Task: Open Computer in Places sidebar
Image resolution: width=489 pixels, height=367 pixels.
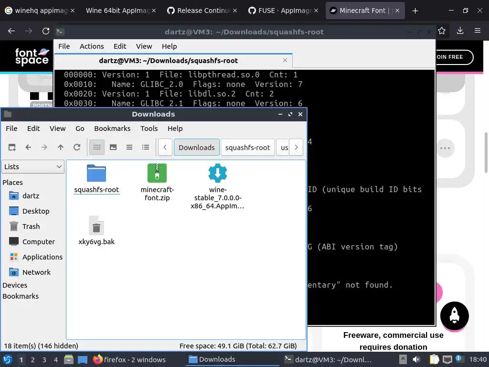Action: pyautogui.click(x=33, y=242)
